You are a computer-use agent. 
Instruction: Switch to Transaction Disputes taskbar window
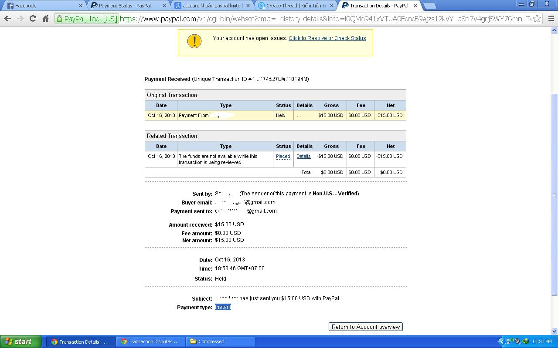150,341
